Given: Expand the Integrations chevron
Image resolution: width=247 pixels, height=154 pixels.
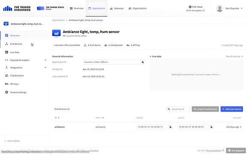Looking at the screenshot, I should point(45,68).
